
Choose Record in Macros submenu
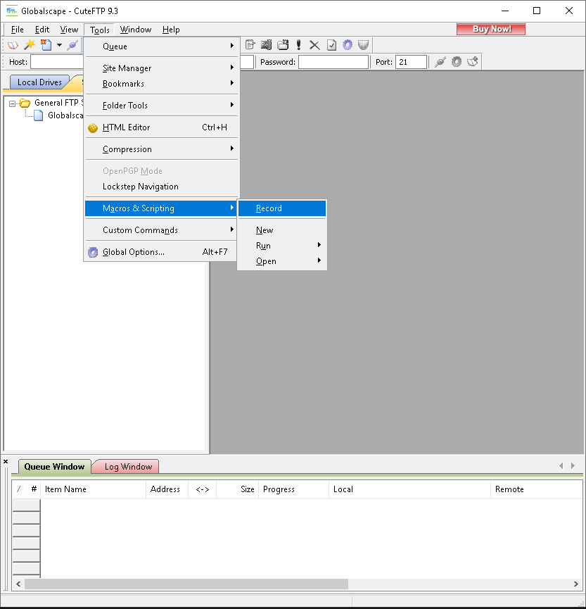pos(282,208)
